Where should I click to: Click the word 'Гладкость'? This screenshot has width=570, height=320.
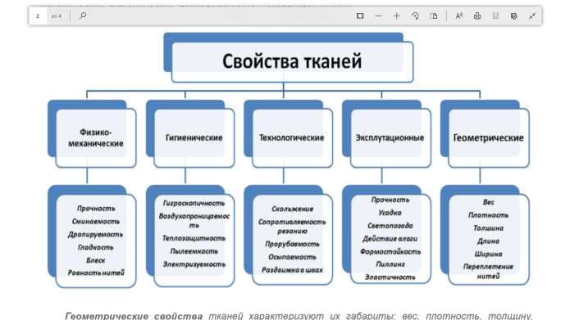pos(96,247)
